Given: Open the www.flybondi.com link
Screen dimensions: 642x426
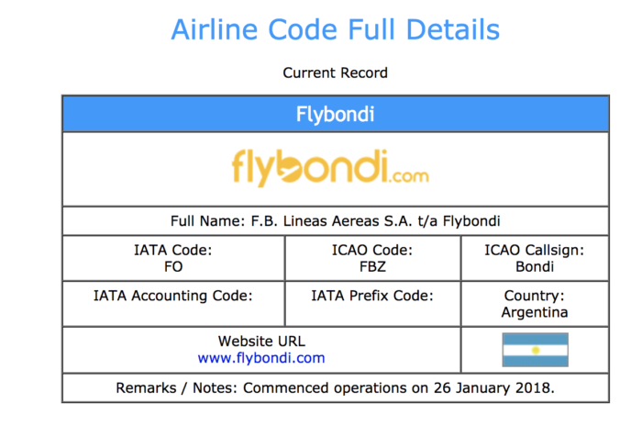Looking at the screenshot, I should 261,358.
